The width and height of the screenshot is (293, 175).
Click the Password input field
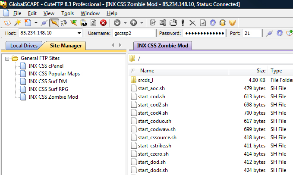(204, 33)
